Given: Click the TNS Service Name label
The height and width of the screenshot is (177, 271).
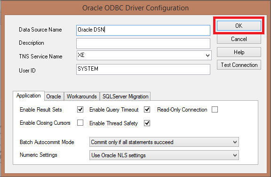Looking at the screenshot, I should point(40,56).
